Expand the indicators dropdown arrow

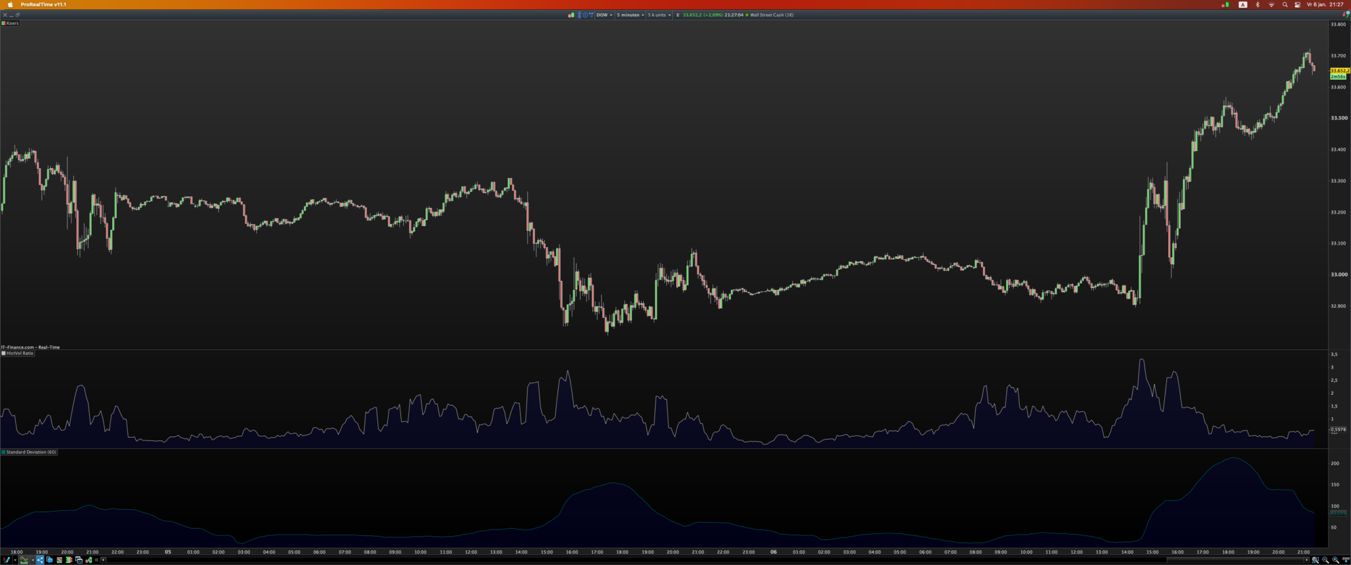tap(32, 560)
